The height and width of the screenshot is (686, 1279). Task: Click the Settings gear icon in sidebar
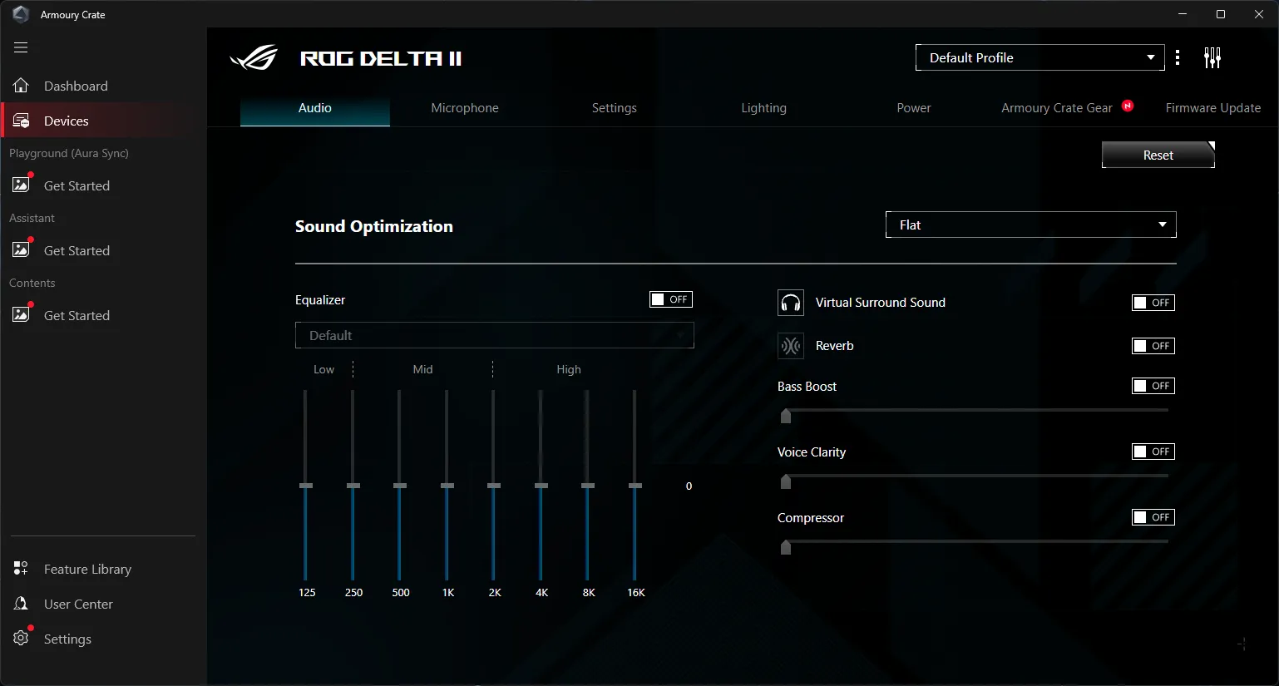[x=21, y=639]
